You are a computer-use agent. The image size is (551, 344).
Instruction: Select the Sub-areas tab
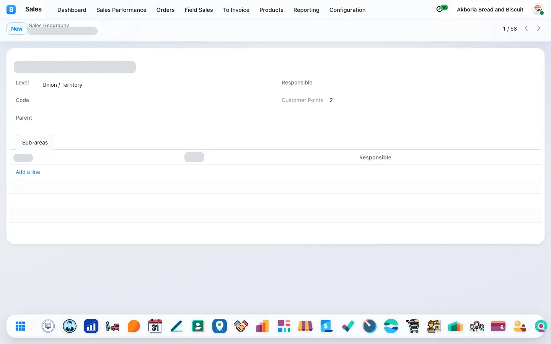point(35,143)
